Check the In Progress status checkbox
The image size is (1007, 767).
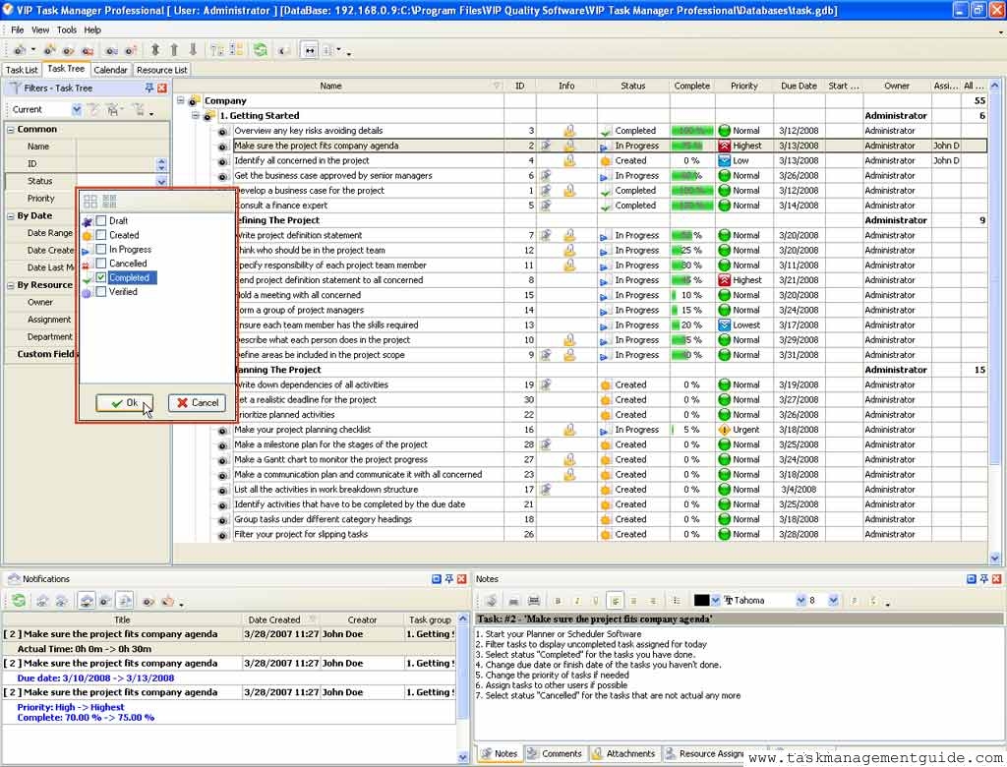click(101, 249)
